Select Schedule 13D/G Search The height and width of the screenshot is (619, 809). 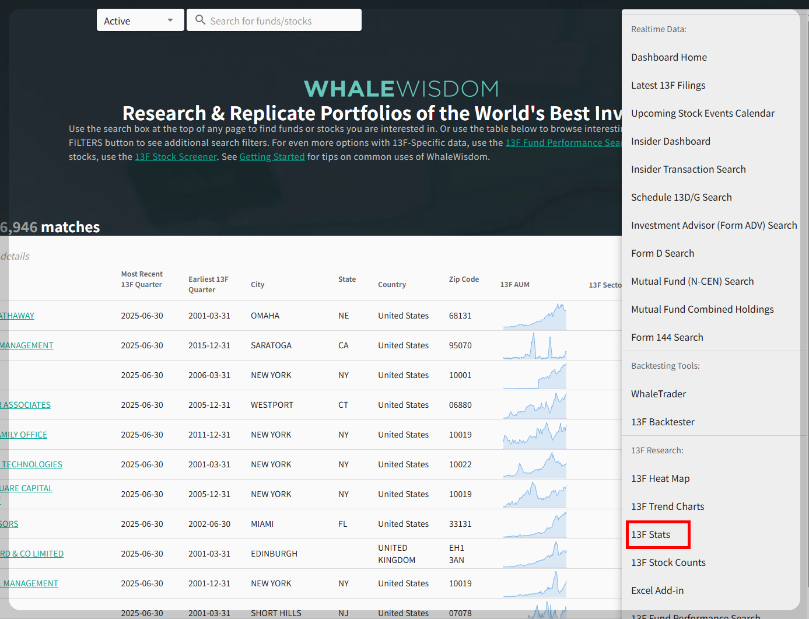pos(681,197)
